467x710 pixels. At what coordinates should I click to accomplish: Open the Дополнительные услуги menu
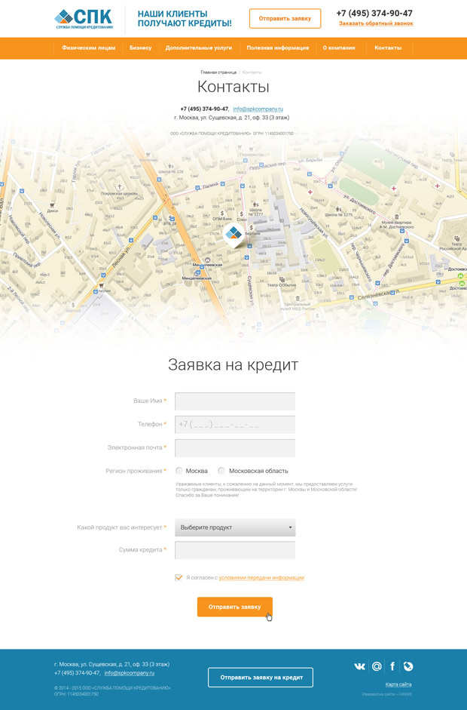pos(198,48)
